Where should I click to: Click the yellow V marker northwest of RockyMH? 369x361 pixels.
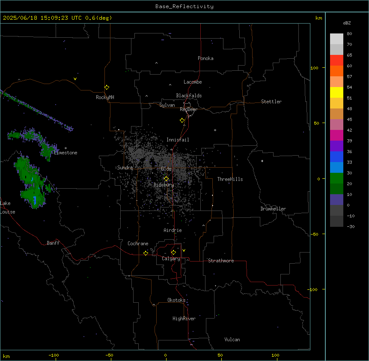click(75, 79)
